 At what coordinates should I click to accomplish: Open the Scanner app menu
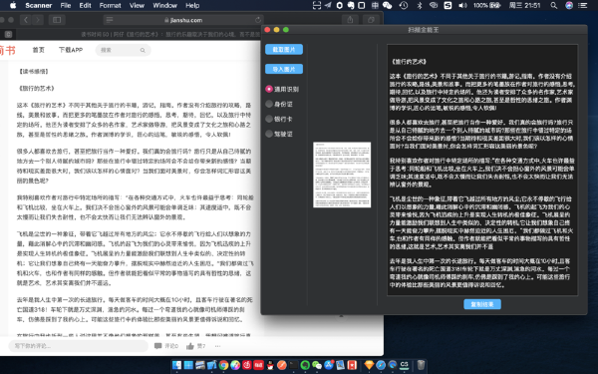click(39, 5)
